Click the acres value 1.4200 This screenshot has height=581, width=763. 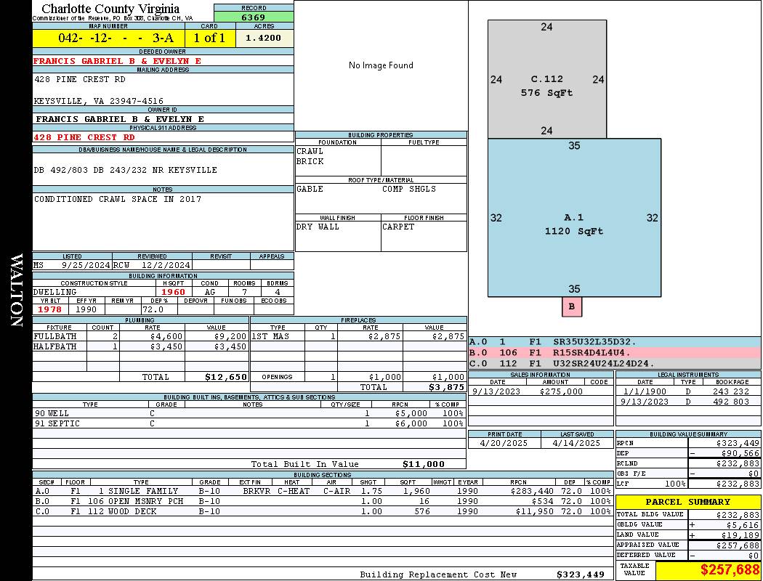coord(264,38)
